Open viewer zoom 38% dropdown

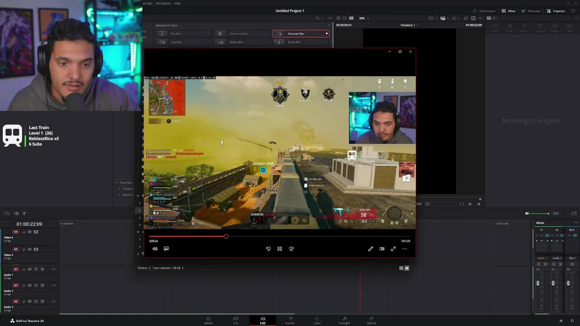point(364,18)
